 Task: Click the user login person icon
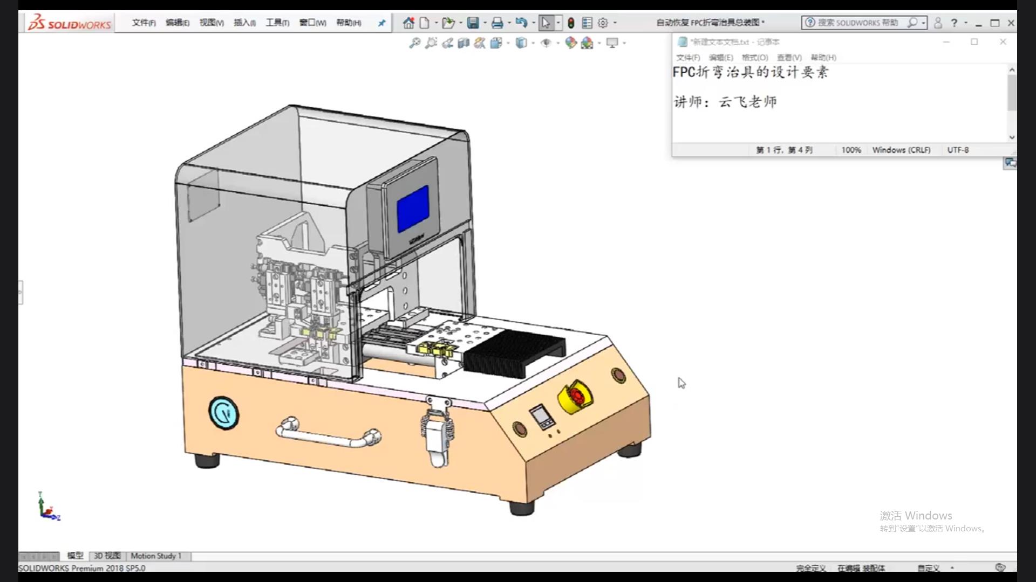pos(938,23)
